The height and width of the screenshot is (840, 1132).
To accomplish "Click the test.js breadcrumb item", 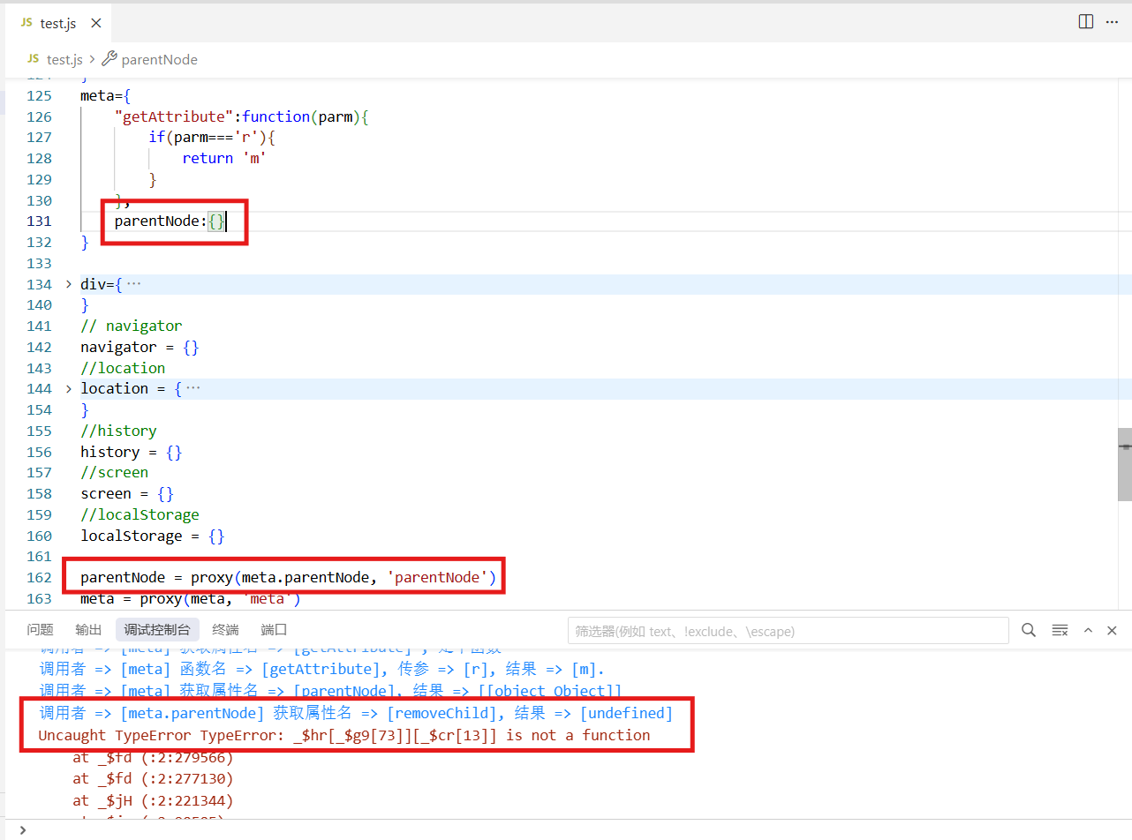I will tap(64, 59).
